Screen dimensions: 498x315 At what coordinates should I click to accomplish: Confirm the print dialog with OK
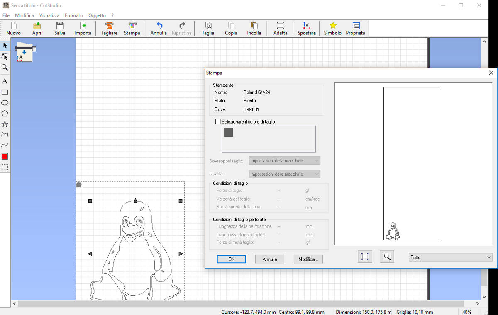click(x=232, y=259)
